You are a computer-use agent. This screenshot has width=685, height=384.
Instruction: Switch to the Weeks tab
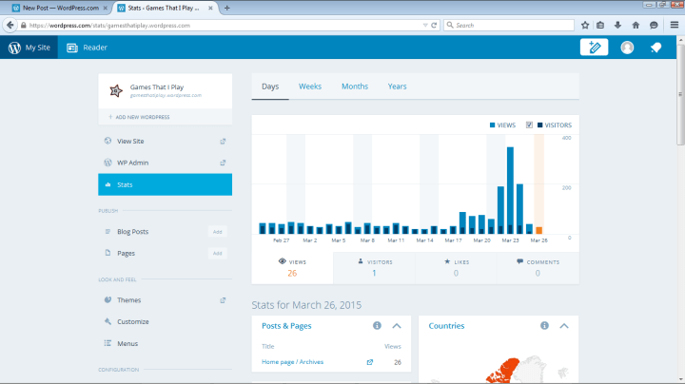[x=310, y=86]
